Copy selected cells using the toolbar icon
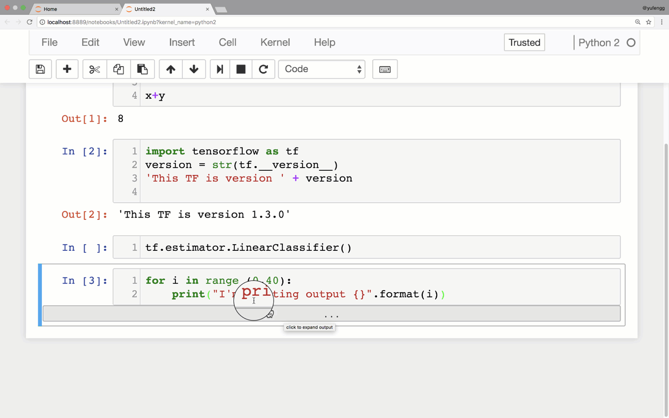The image size is (669, 418). 118,69
